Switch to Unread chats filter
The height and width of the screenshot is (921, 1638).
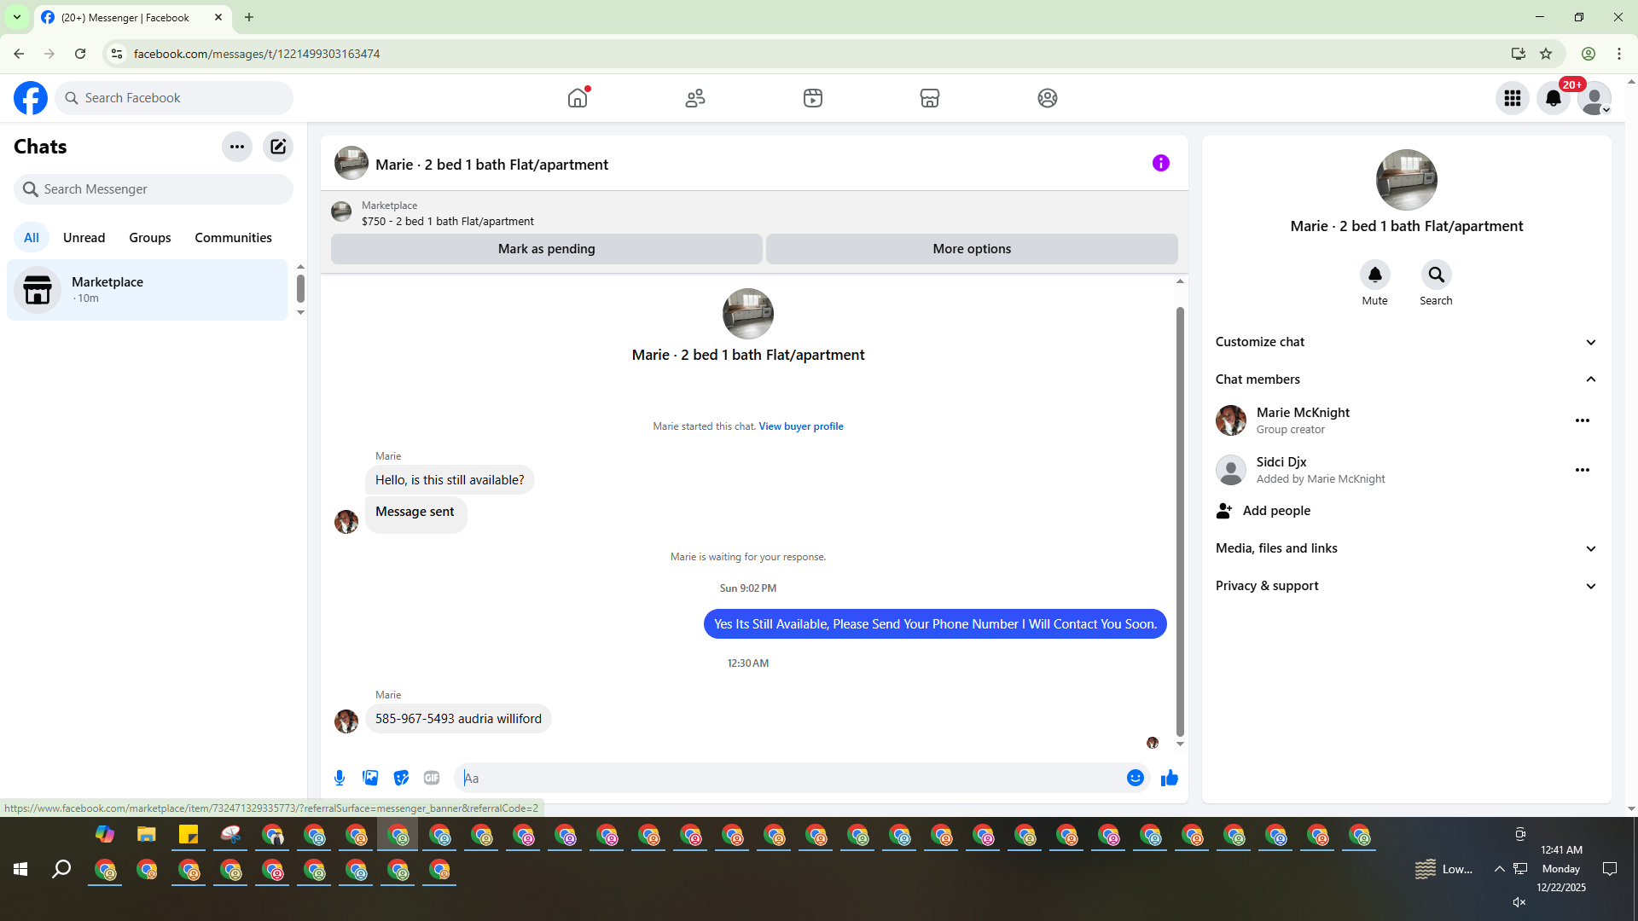(x=84, y=238)
